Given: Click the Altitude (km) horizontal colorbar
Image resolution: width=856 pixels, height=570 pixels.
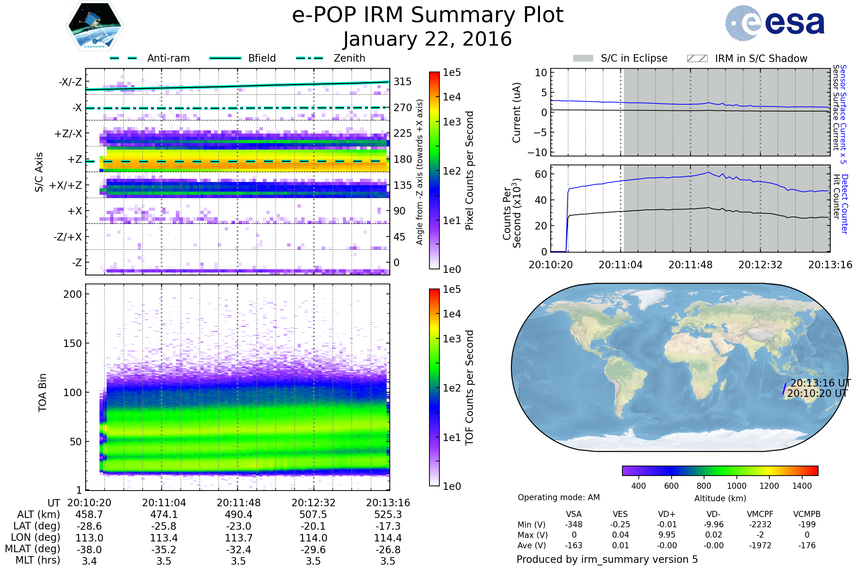Looking at the screenshot, I should 720,470.
